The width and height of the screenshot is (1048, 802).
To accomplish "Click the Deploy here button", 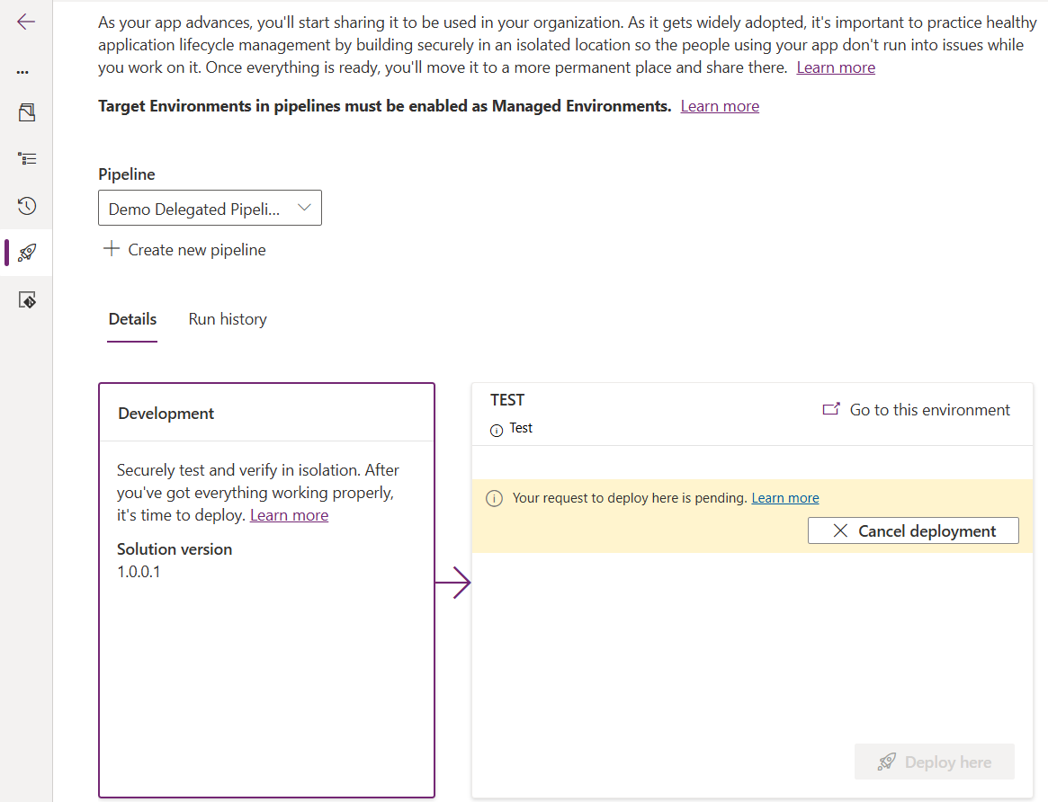I will [x=935, y=762].
